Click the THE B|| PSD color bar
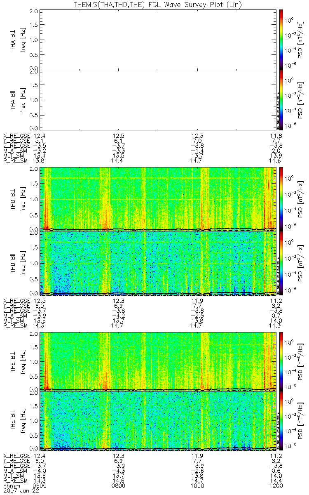309x495 pixels. 281,420
